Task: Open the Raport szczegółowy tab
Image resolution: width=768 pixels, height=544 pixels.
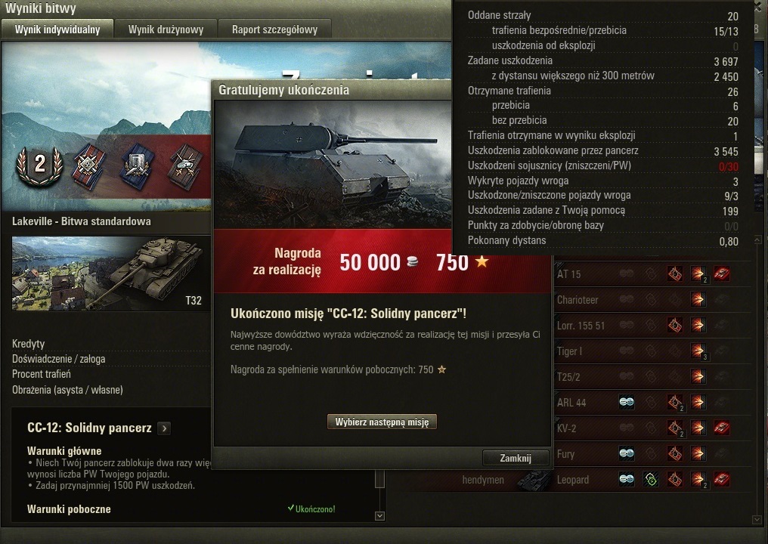Action: click(x=275, y=29)
